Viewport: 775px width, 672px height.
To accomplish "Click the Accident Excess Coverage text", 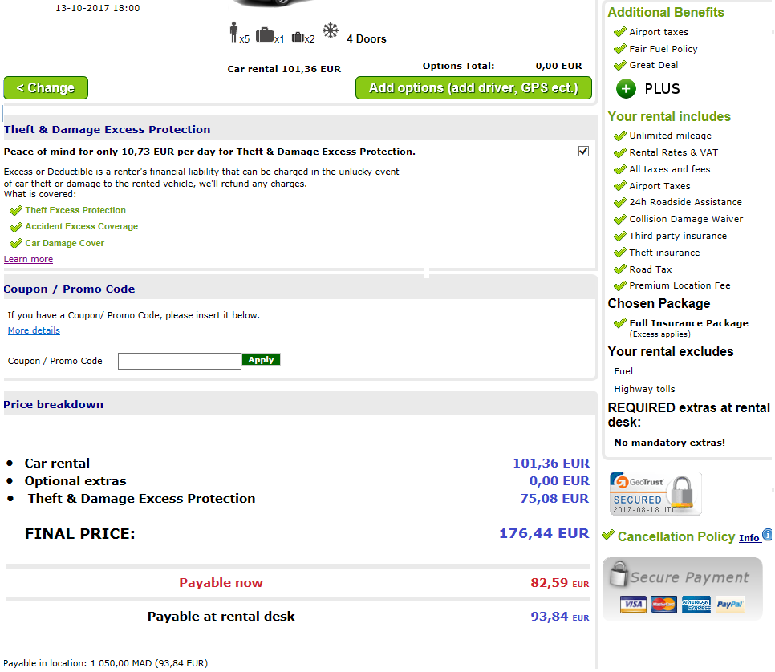I will 82,226.
